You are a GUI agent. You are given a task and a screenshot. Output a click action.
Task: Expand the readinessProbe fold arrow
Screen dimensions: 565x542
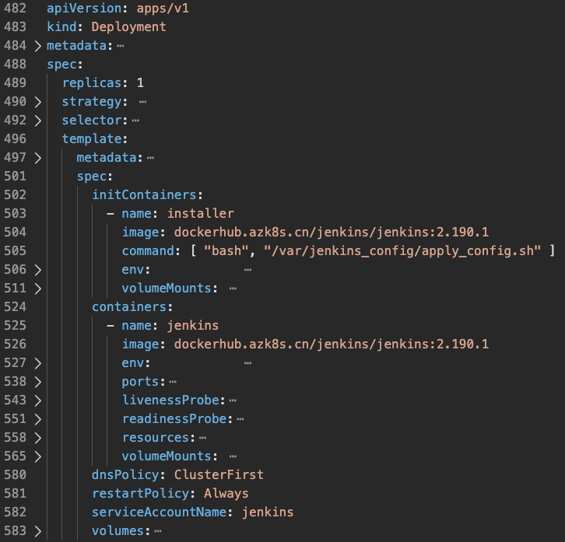tap(37, 419)
